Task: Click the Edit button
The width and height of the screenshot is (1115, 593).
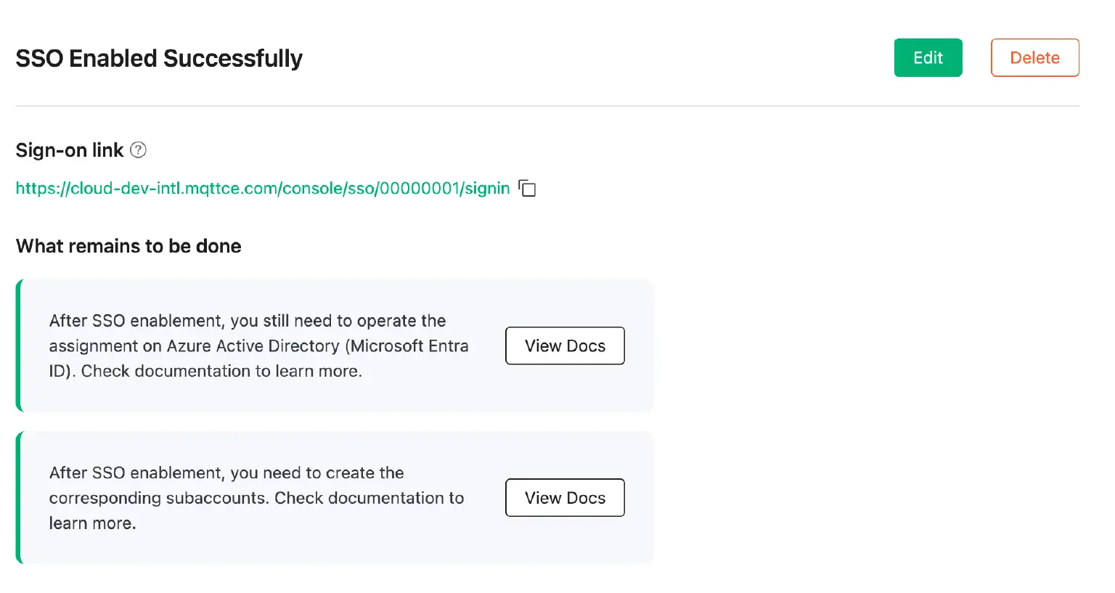Action: [x=928, y=57]
